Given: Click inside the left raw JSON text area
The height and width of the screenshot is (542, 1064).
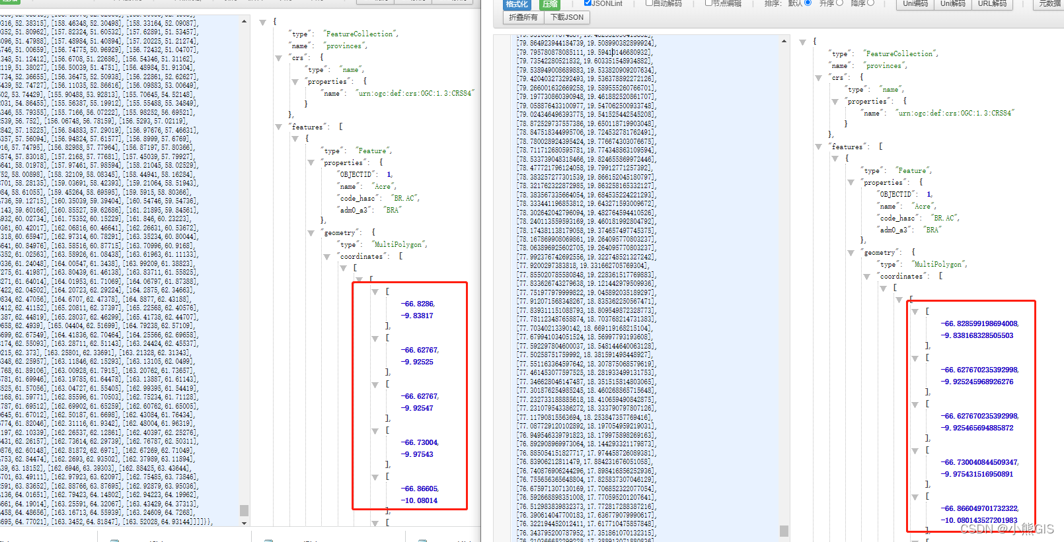Looking at the screenshot, I should click(119, 271).
